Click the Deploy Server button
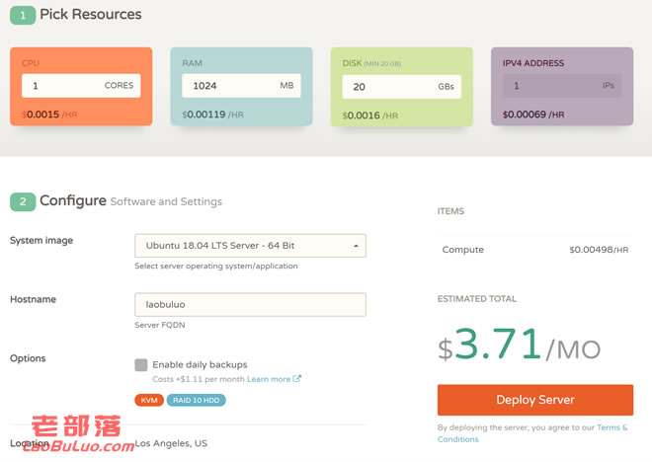 tap(535, 400)
